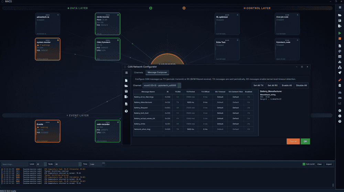Click orange stop square icon in right toolbar
The image size is (344, 192).
(x=340, y=39)
